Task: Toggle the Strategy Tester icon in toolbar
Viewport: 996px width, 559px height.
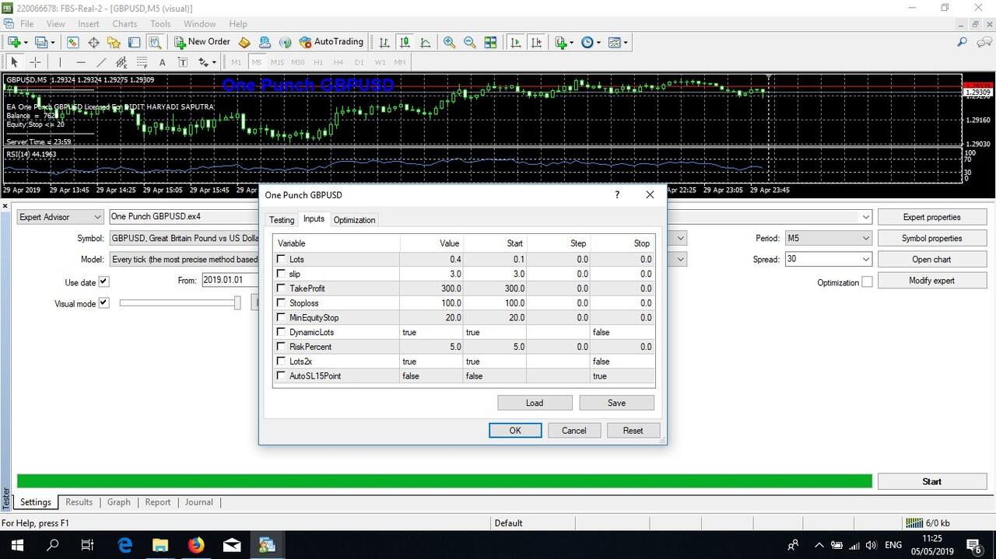Action: point(155,42)
